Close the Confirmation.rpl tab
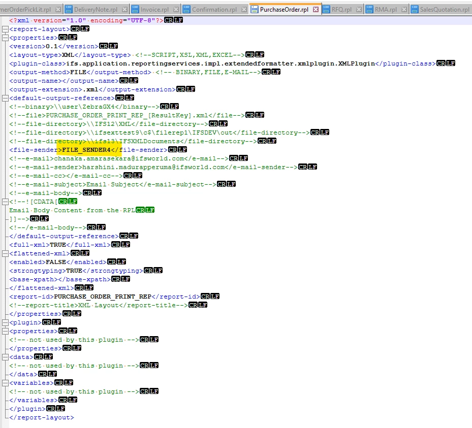Screen dimensions: 472x428 coord(244,10)
